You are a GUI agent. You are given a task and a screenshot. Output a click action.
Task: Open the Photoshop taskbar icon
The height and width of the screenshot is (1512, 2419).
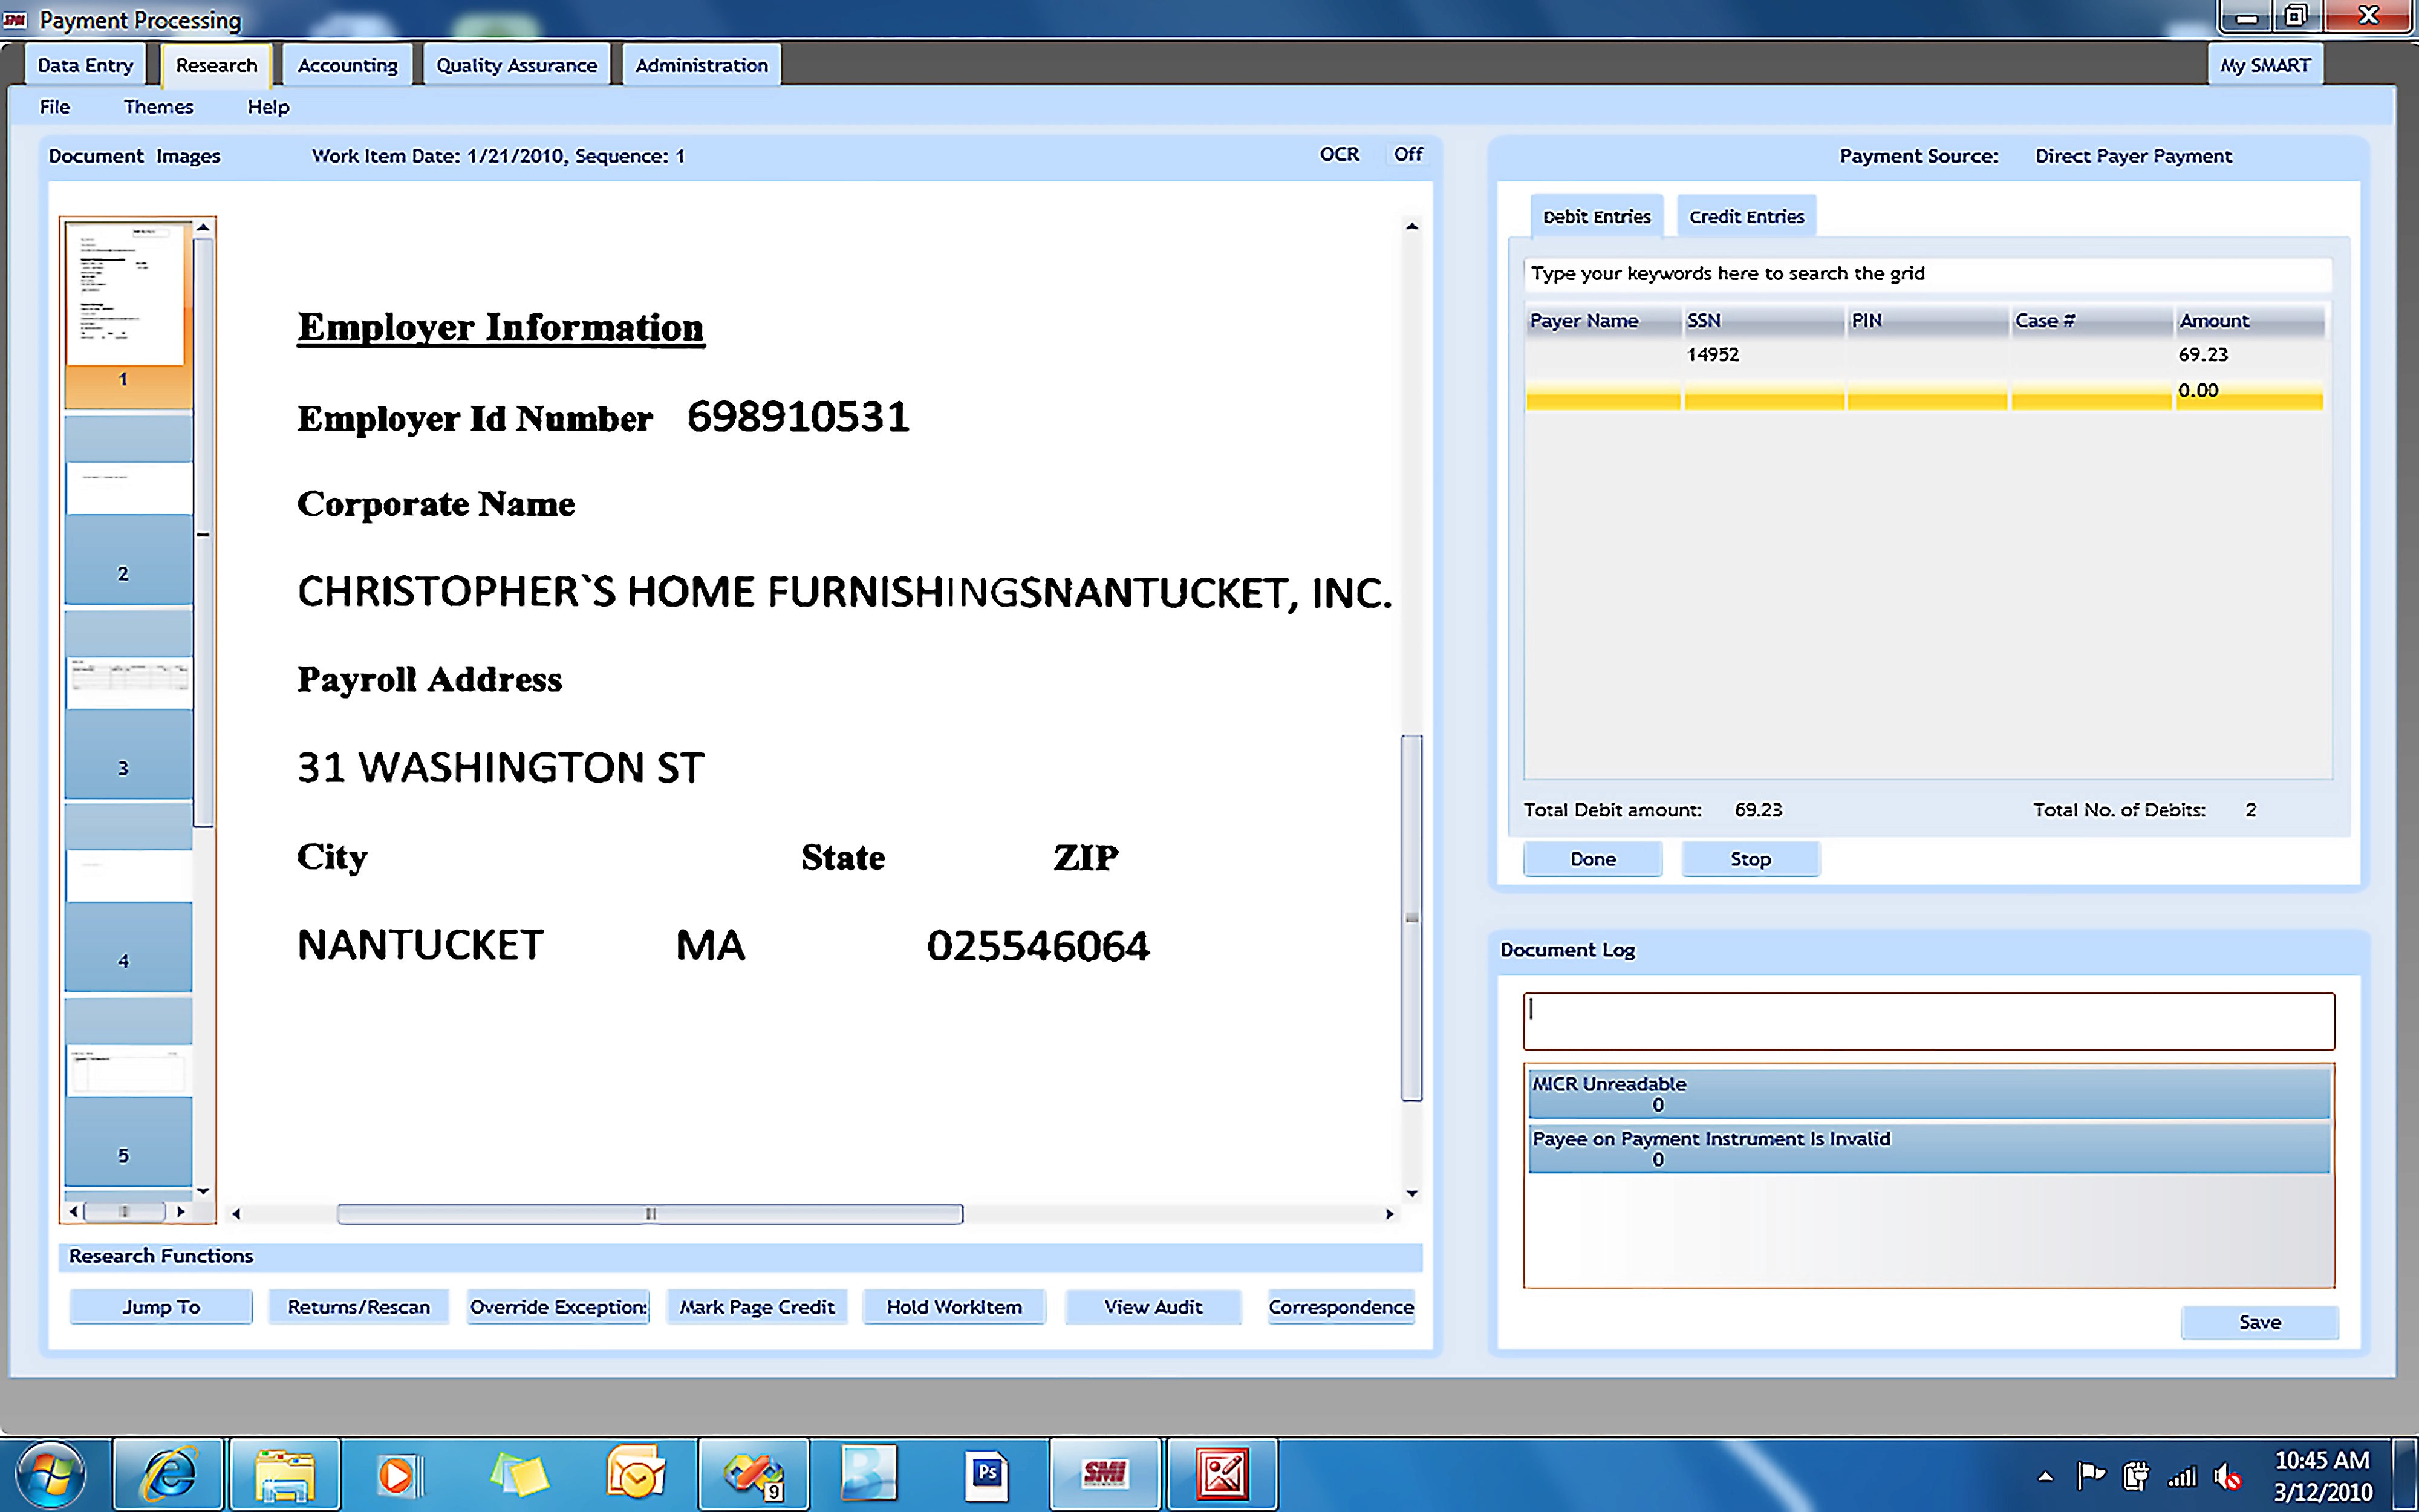point(986,1474)
